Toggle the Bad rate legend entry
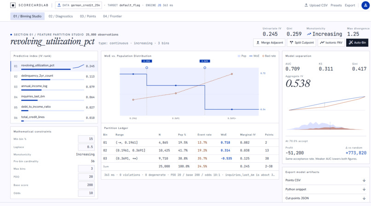Screen dimensions: 371x206 (269, 56)
